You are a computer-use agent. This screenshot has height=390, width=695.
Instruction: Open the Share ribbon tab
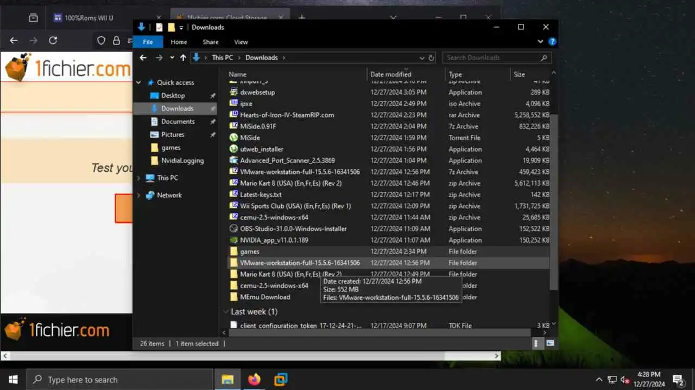[x=211, y=42]
